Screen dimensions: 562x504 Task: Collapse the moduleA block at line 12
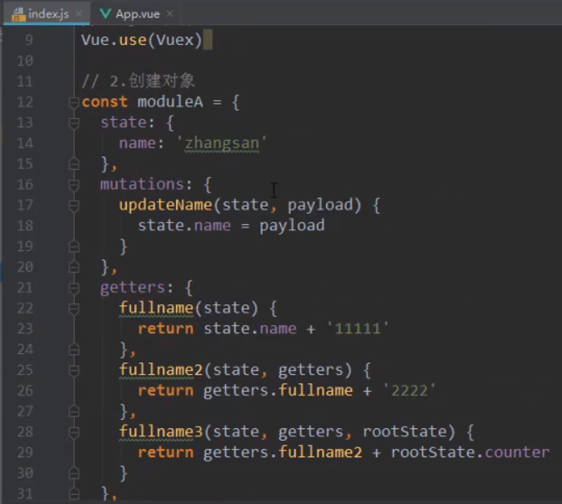tap(74, 102)
